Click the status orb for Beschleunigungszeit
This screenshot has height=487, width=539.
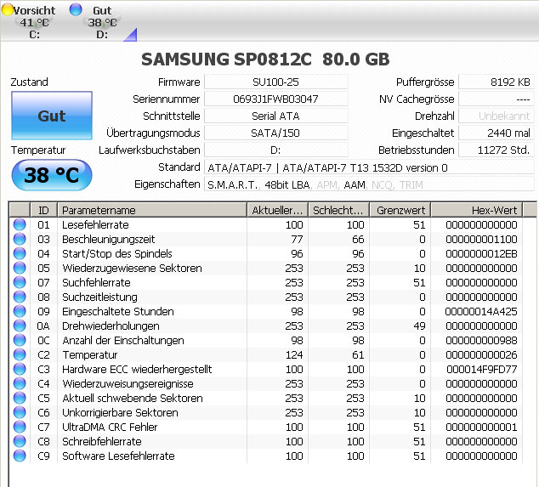(20, 239)
